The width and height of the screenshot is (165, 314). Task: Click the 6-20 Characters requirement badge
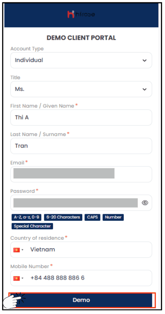pos(63,217)
